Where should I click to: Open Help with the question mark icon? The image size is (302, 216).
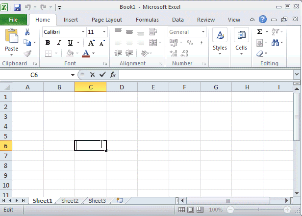pos(263,20)
